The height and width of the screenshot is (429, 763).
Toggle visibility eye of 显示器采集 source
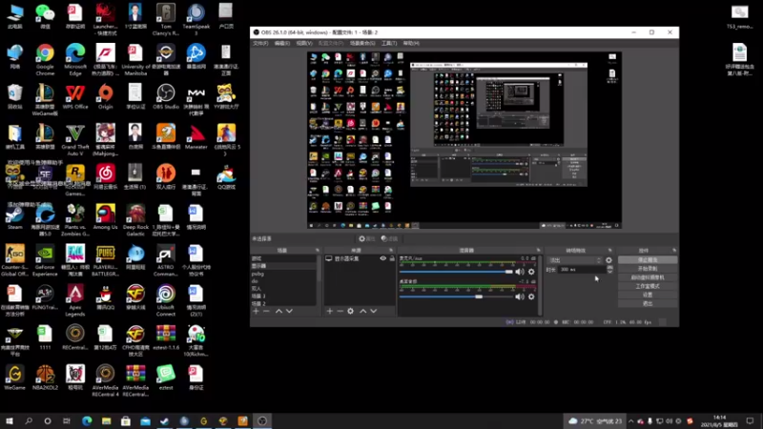(x=383, y=258)
